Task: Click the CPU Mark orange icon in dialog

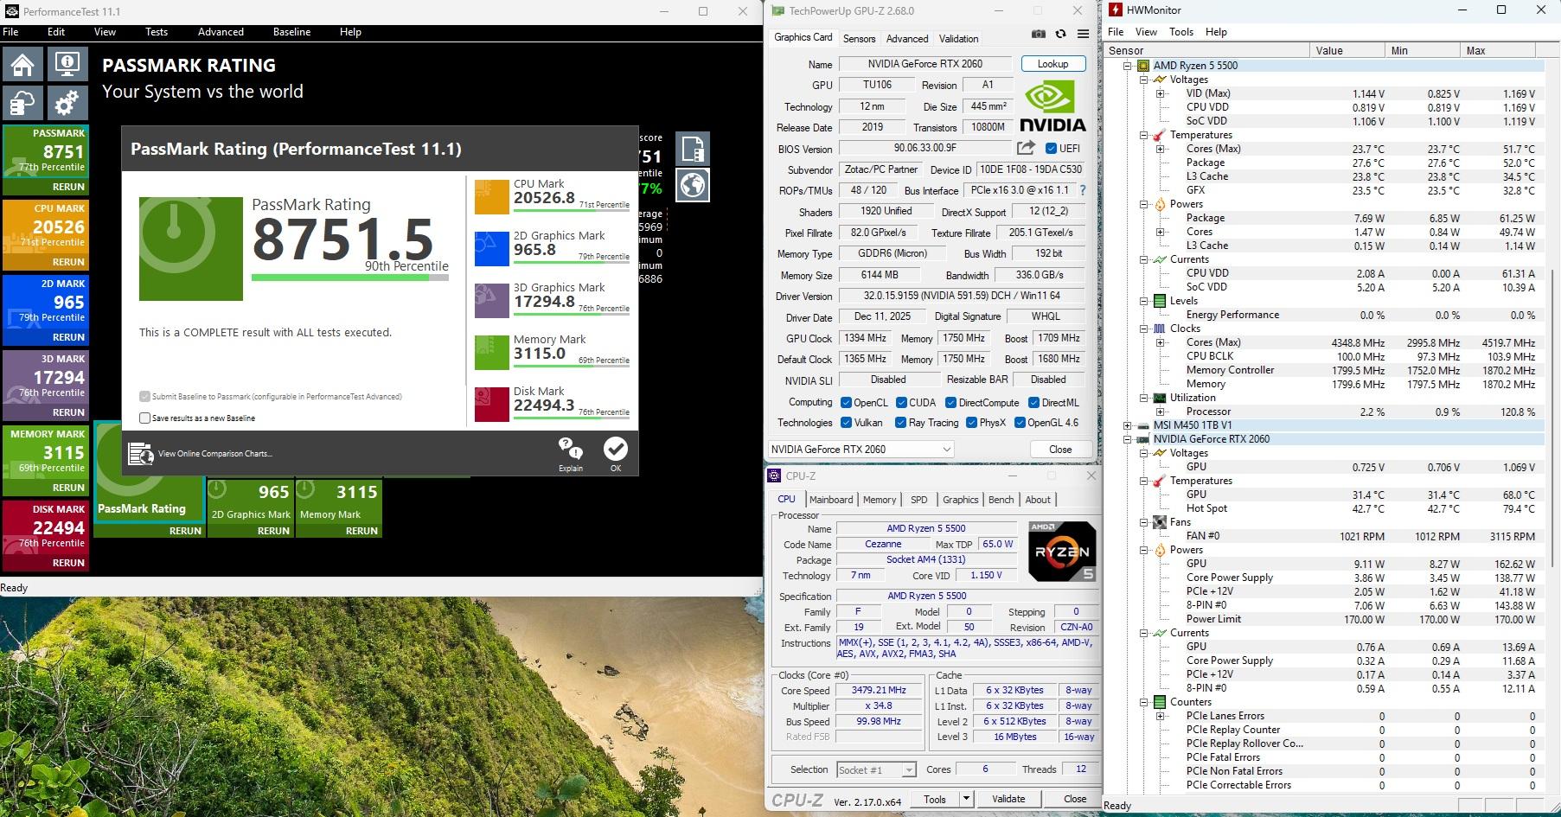Action: (491, 197)
